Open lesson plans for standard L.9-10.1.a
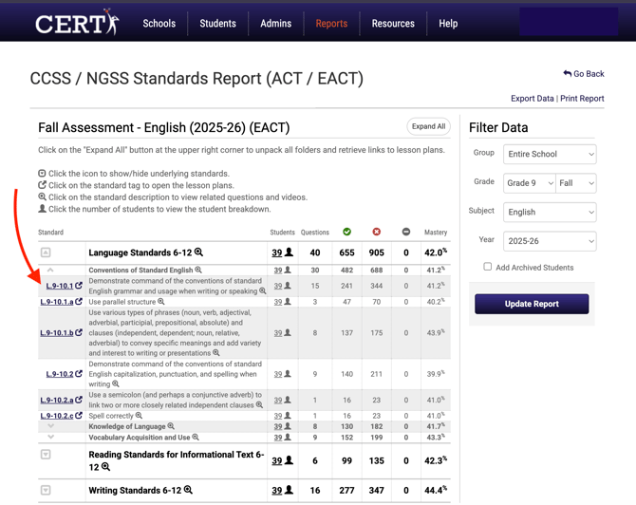The width and height of the screenshot is (636, 505). point(62,302)
